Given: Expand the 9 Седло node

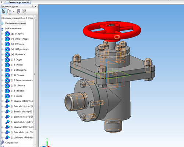Looking at the screenshot, I should coord(2,60).
